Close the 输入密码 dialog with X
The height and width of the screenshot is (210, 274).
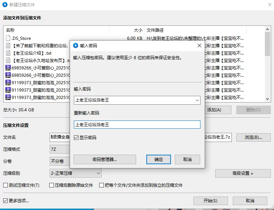pos(199,45)
